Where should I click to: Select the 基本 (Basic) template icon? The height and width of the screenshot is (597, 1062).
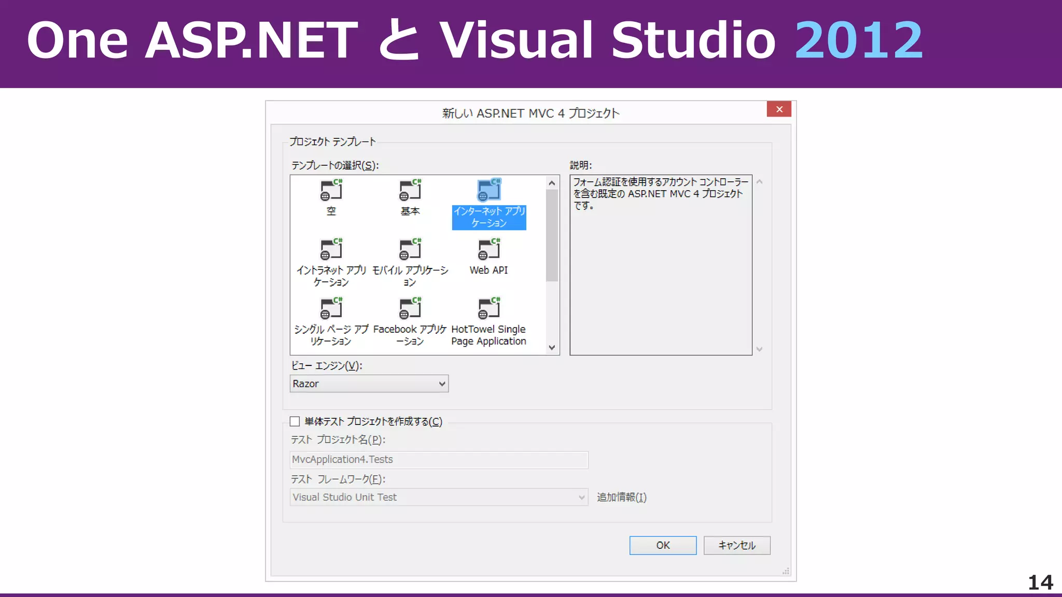tap(410, 191)
